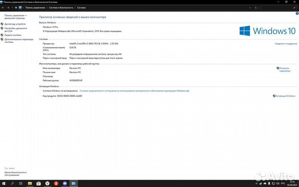Click 'Сведения о поддержке' link

(286, 44)
